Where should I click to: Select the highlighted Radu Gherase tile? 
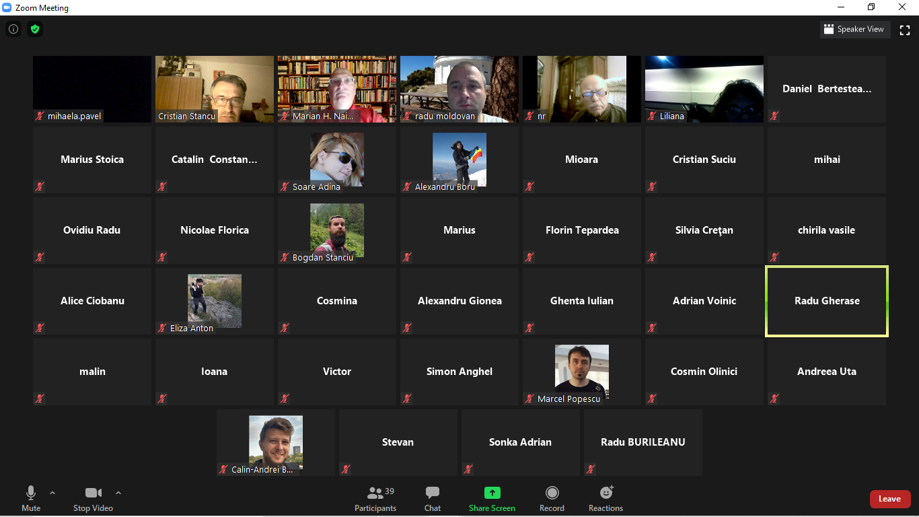point(827,301)
